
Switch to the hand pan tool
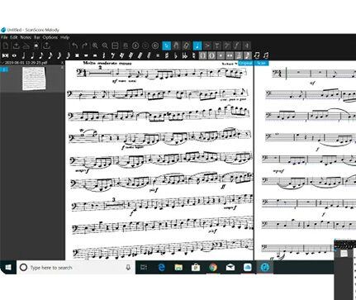177,45
